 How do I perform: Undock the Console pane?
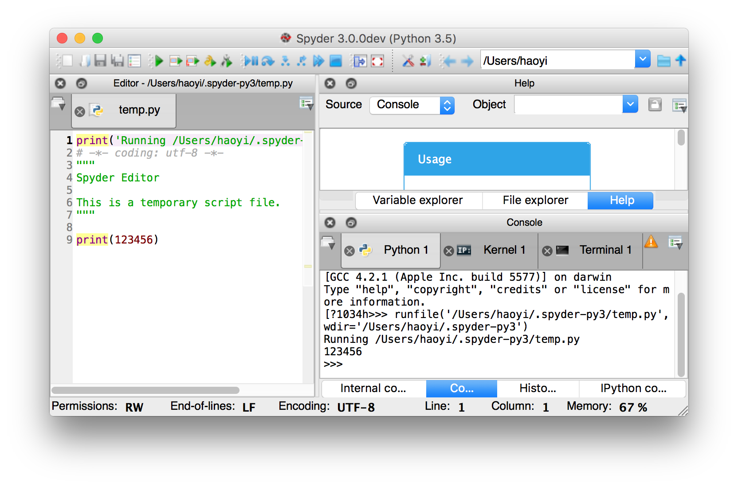click(x=351, y=223)
